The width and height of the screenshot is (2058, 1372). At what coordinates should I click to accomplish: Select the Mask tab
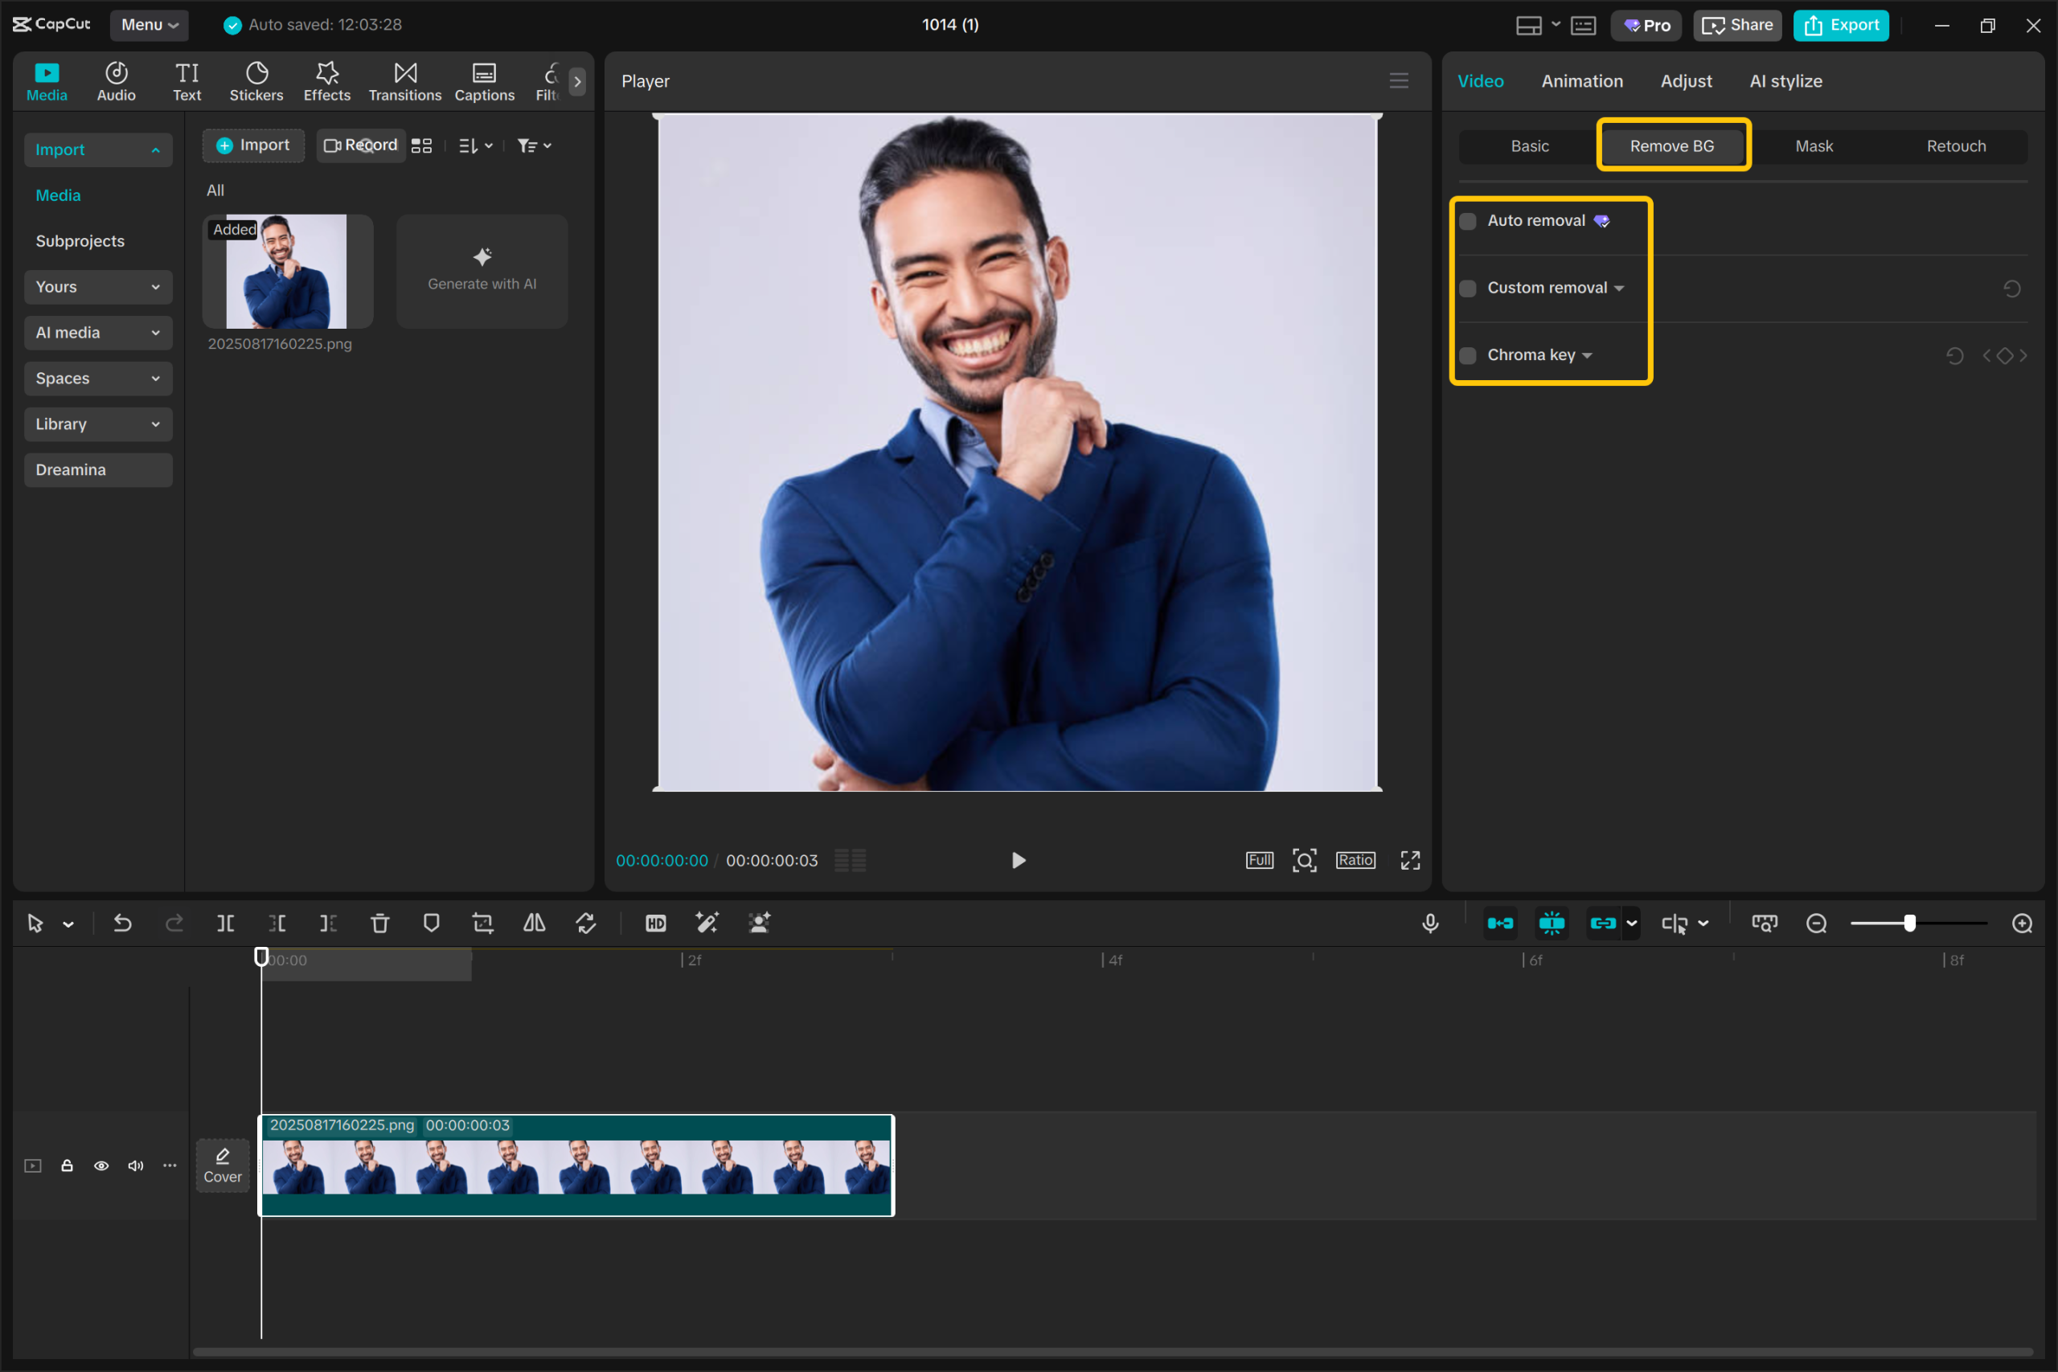[1813, 146]
